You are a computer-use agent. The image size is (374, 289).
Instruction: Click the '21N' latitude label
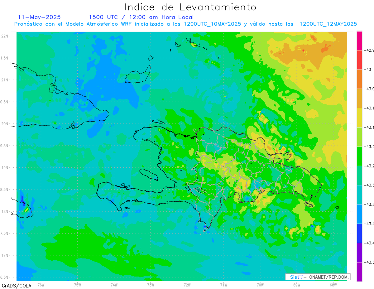click(5, 80)
